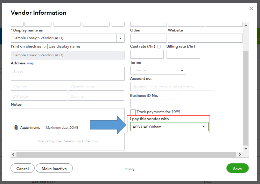Viewport: 260px width, 184px height.
Task: Click the Street address field
Action: [68, 74]
